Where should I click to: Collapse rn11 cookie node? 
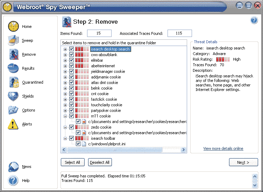[x=65, y=116]
